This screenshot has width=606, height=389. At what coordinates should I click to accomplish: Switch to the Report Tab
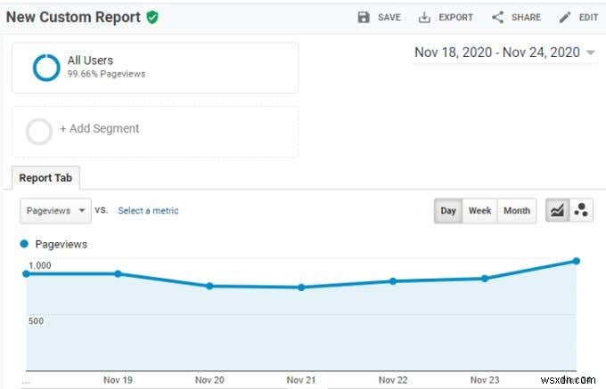click(x=45, y=178)
